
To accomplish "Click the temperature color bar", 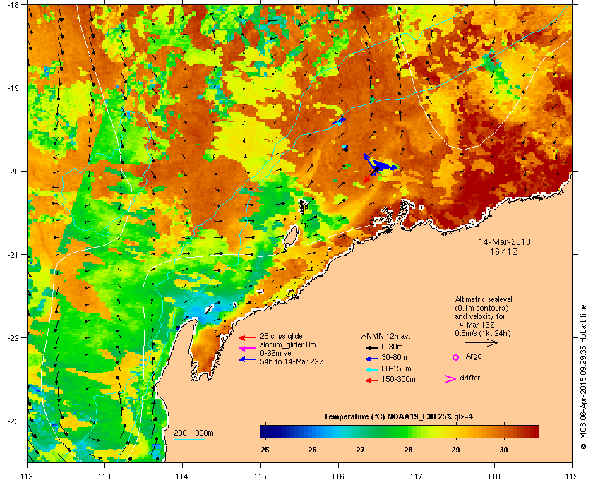I will 400,431.
